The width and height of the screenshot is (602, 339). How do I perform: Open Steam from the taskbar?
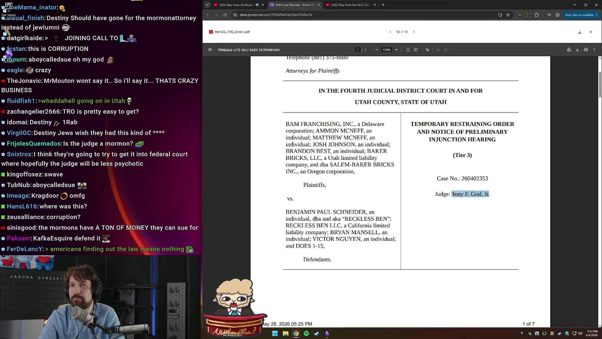click(x=317, y=333)
